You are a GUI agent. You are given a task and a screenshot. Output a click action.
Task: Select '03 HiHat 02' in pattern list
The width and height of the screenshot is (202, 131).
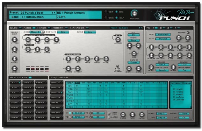click(x=178, y=92)
